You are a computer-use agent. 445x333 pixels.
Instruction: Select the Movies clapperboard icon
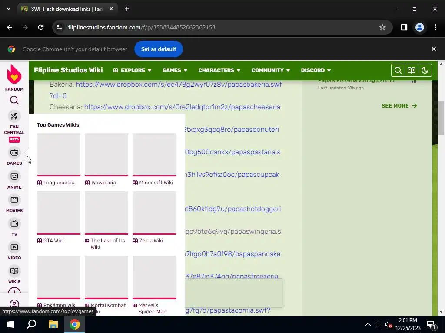14,200
